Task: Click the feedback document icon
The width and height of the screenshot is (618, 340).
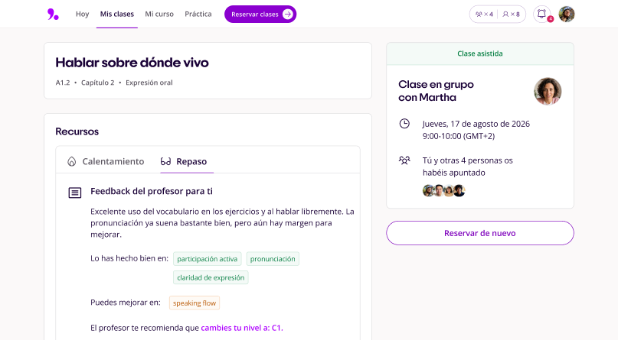Action: 75,193
